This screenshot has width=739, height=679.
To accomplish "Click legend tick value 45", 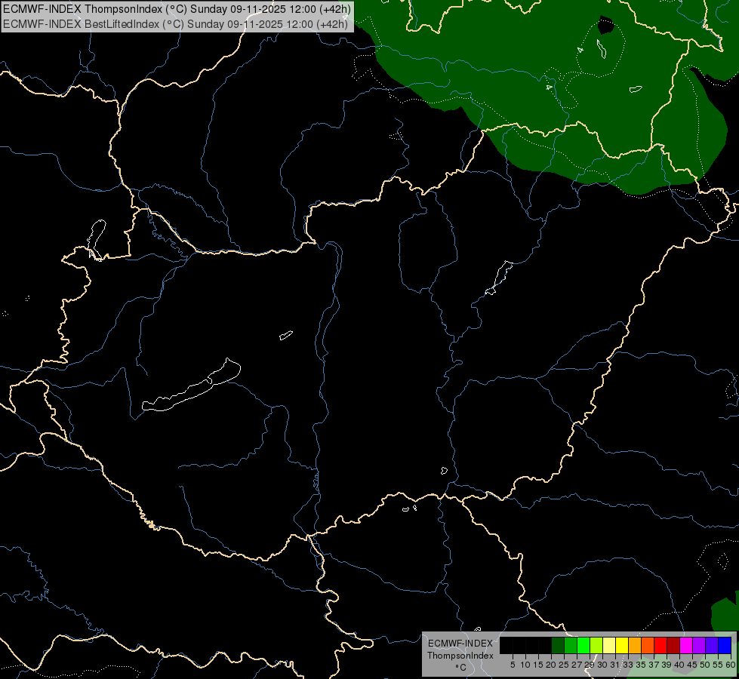I will pyautogui.click(x=692, y=665).
